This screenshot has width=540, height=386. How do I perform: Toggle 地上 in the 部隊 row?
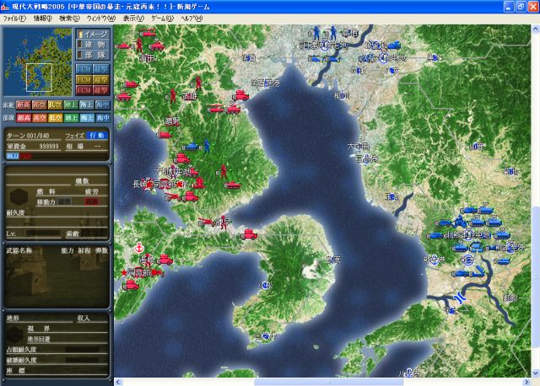[71, 118]
